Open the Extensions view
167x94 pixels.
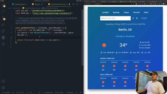point(3,31)
